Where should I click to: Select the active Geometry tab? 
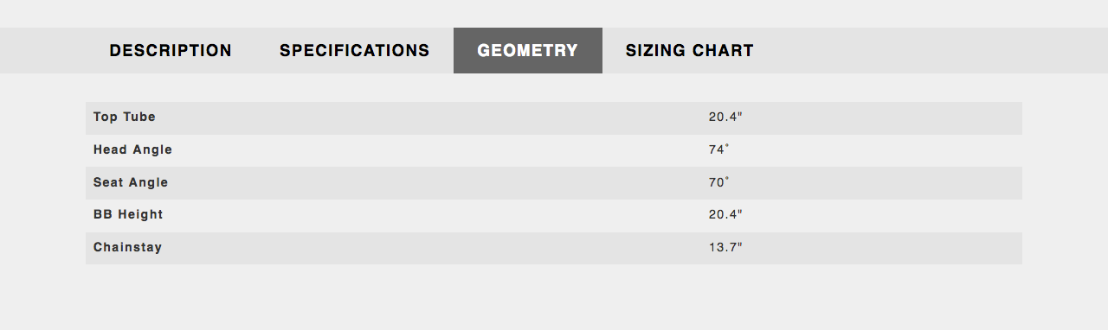(x=528, y=50)
